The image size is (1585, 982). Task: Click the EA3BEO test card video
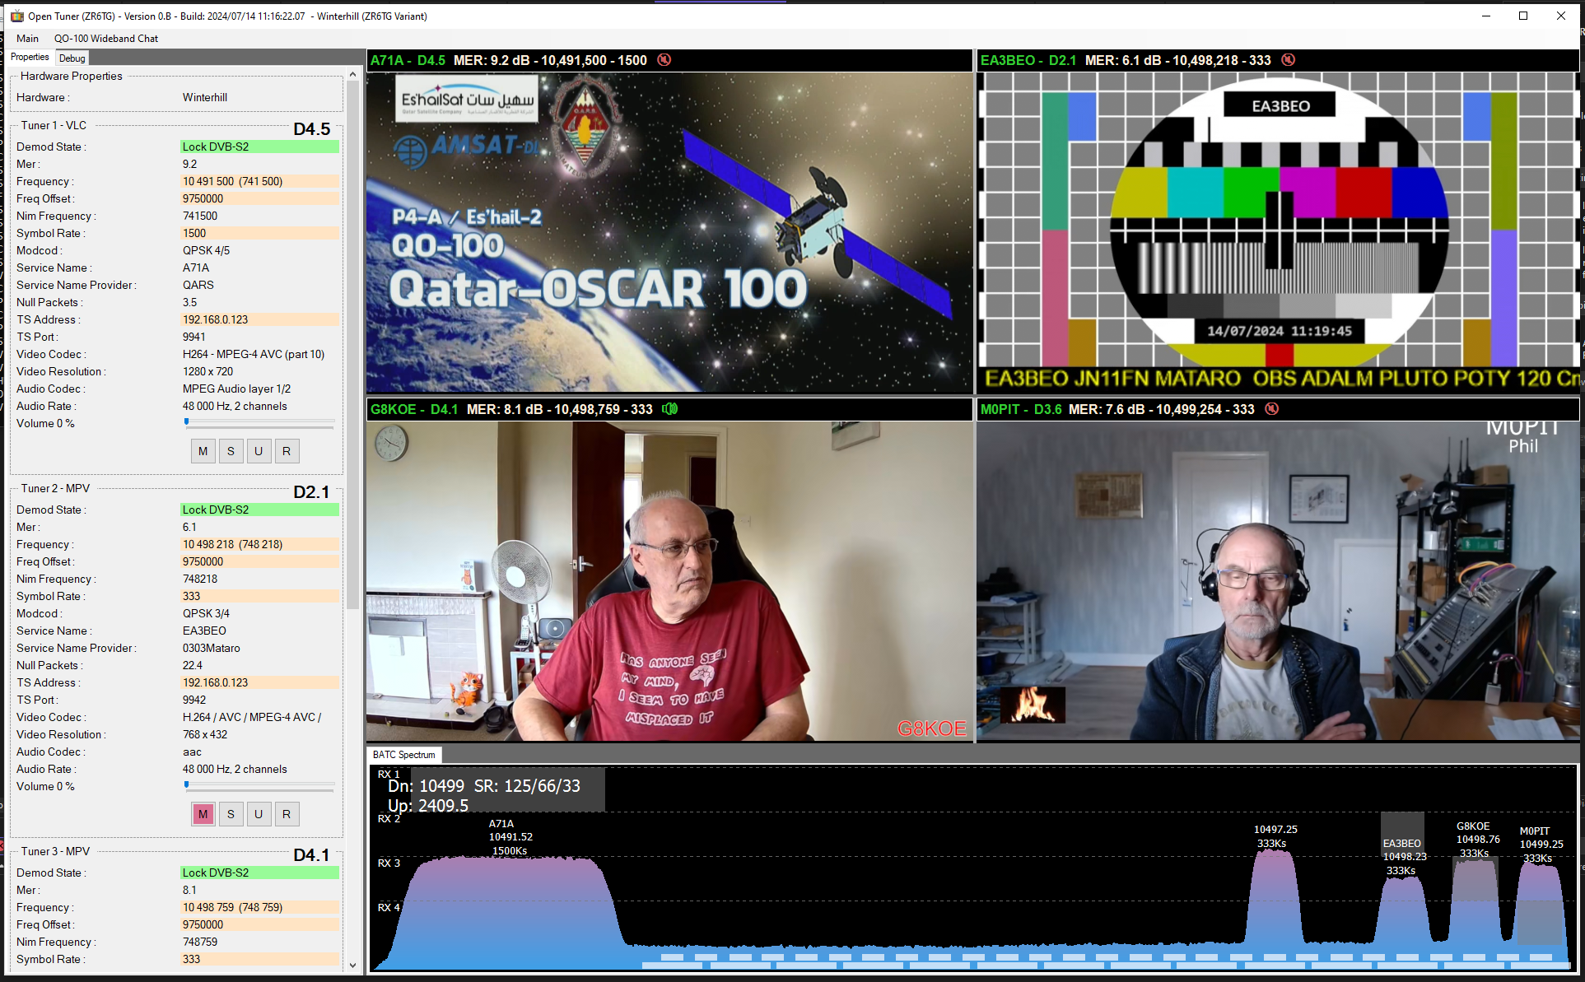[x=1277, y=233]
